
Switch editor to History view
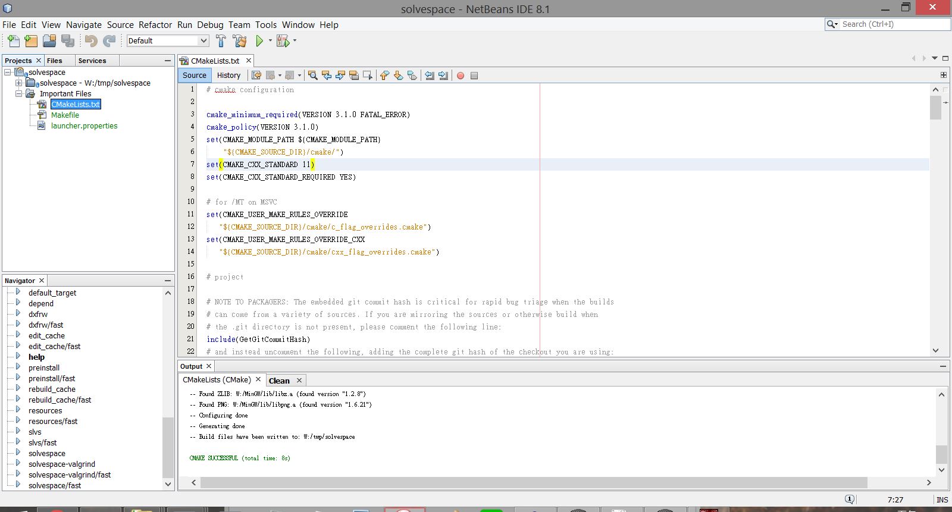(x=228, y=75)
